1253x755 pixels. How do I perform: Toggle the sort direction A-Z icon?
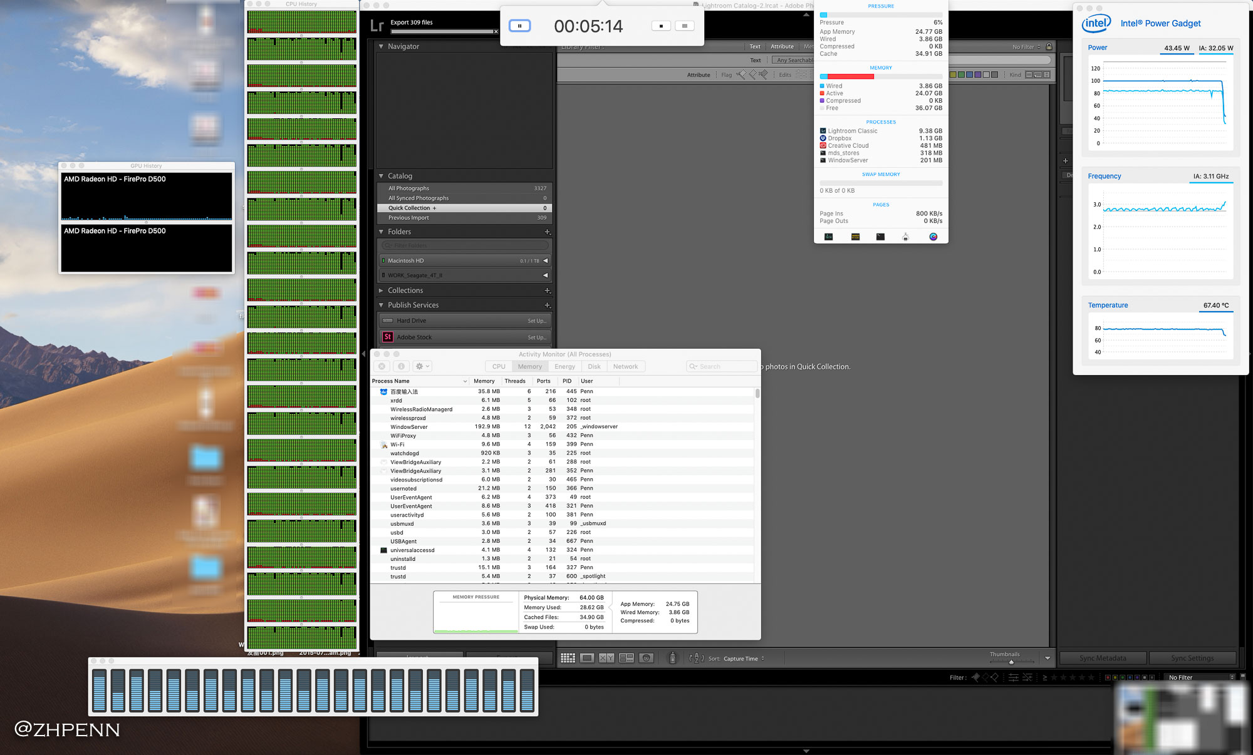(697, 658)
